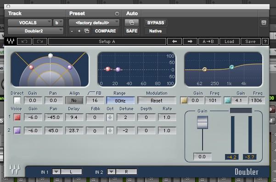Go to previous preset with left arrow

175,42
